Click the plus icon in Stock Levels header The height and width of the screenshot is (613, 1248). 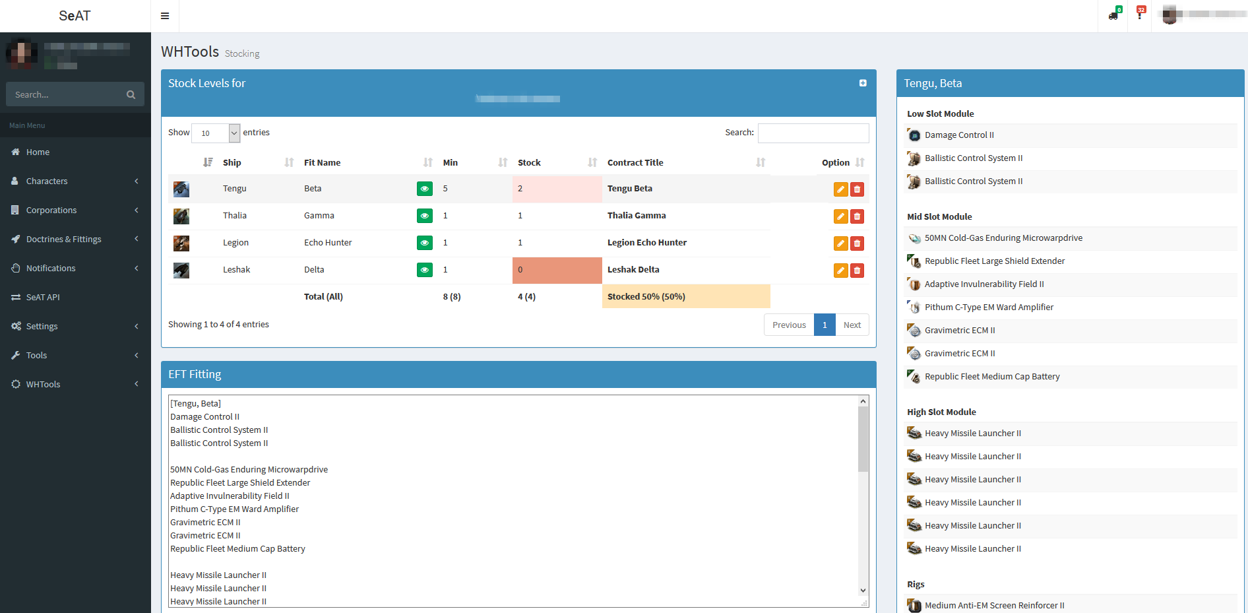pyautogui.click(x=863, y=83)
